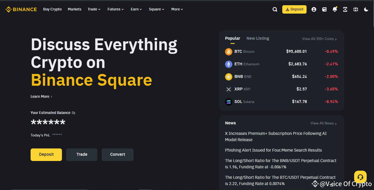Click the Ethereum coin icon
The height and width of the screenshot is (190, 374).
pos(229,64)
